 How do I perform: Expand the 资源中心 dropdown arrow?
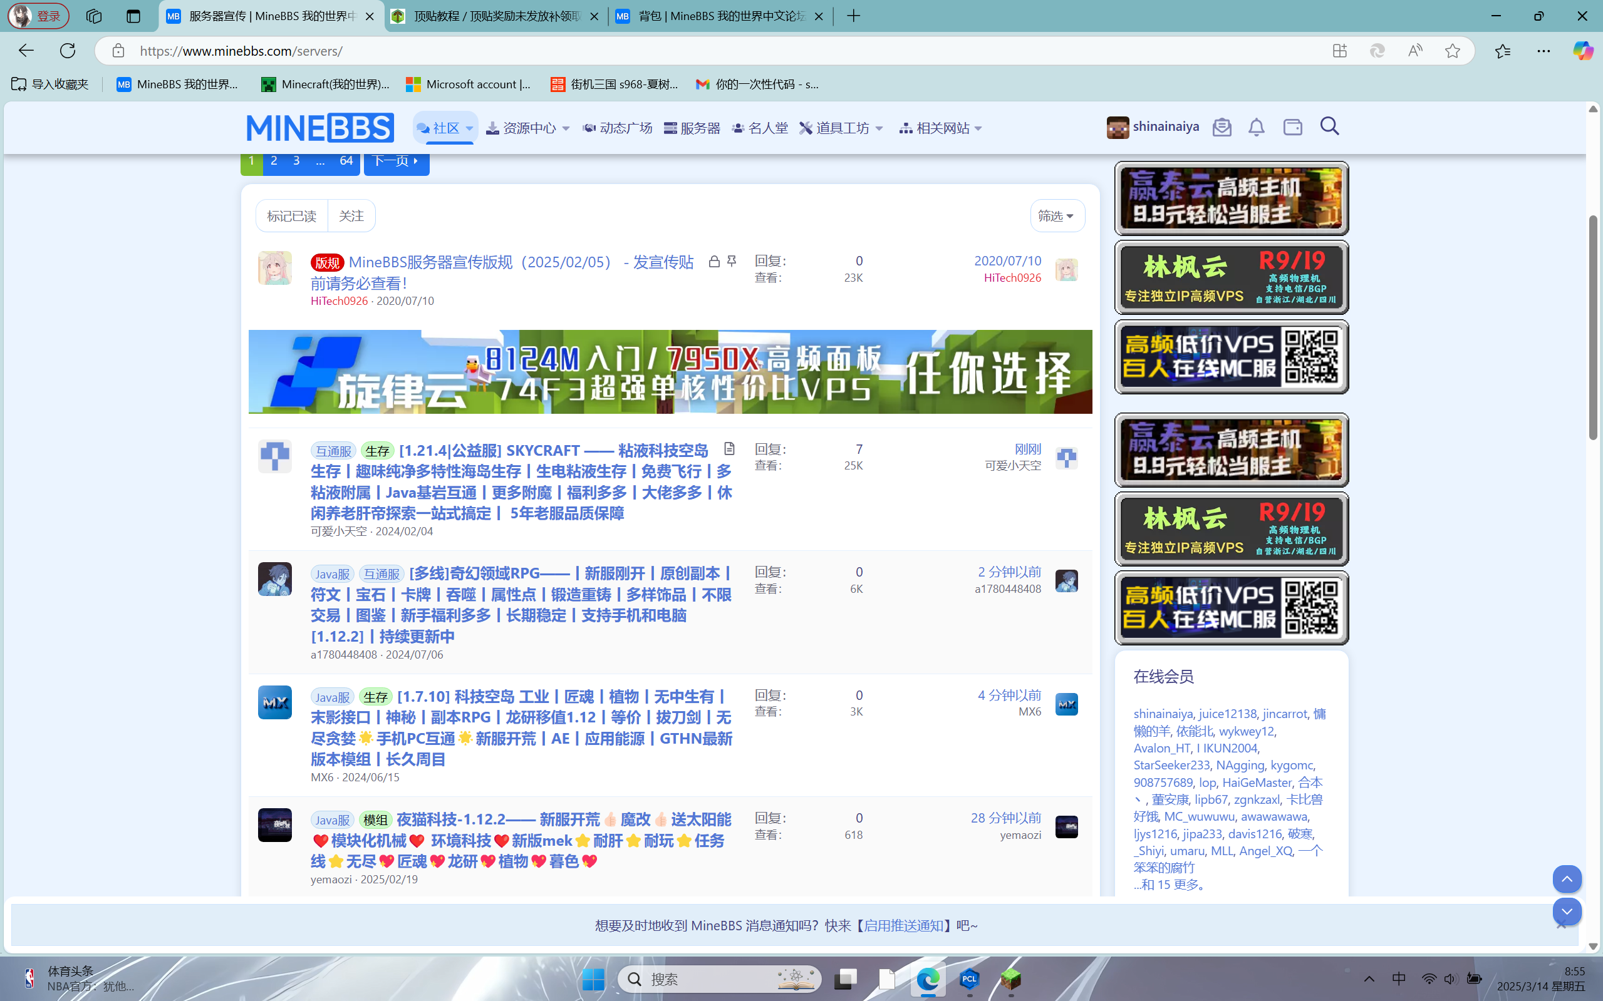click(566, 128)
